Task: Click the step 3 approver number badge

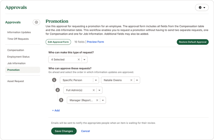Action: [61, 100]
